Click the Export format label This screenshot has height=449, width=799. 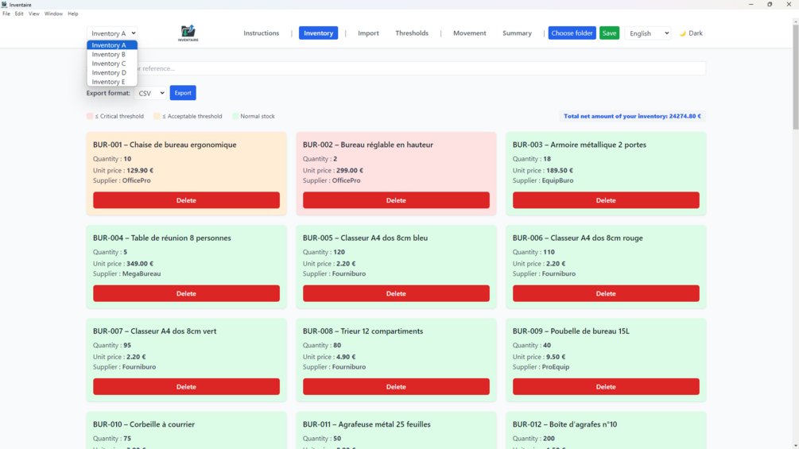point(108,93)
